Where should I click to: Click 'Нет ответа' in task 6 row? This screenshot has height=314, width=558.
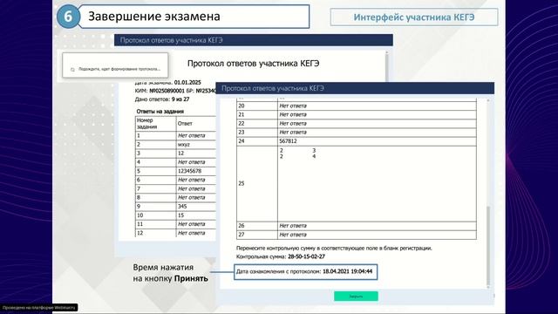click(192, 181)
